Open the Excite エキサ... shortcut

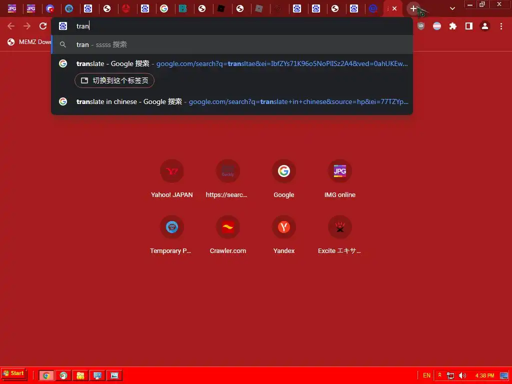pyautogui.click(x=340, y=235)
